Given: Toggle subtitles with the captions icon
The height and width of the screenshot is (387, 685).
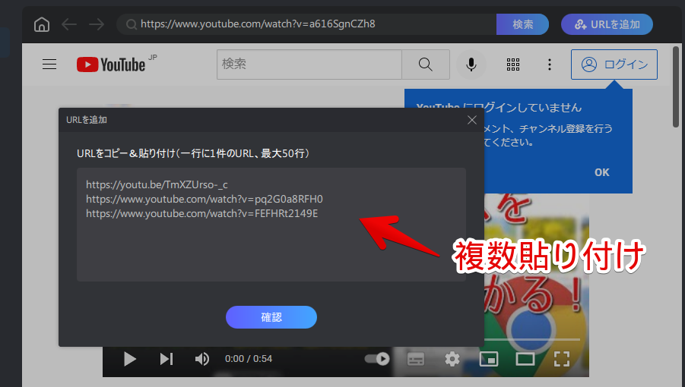Looking at the screenshot, I should click(x=415, y=359).
